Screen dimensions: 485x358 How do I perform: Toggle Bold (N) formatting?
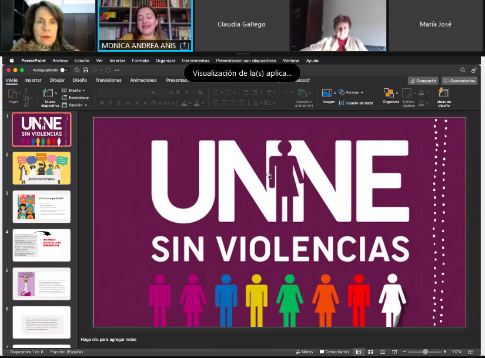tap(102, 103)
